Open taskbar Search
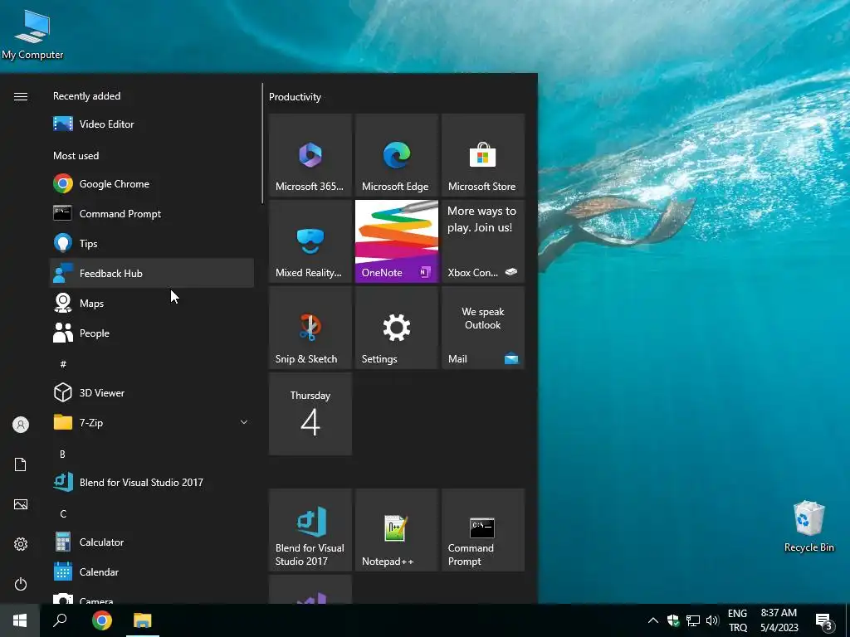This screenshot has width=850, height=637. [x=60, y=620]
